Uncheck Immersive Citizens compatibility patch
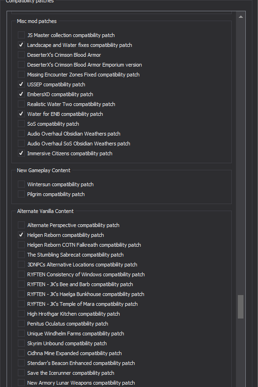Image resolution: width=258 pixels, height=387 pixels. (x=21, y=153)
